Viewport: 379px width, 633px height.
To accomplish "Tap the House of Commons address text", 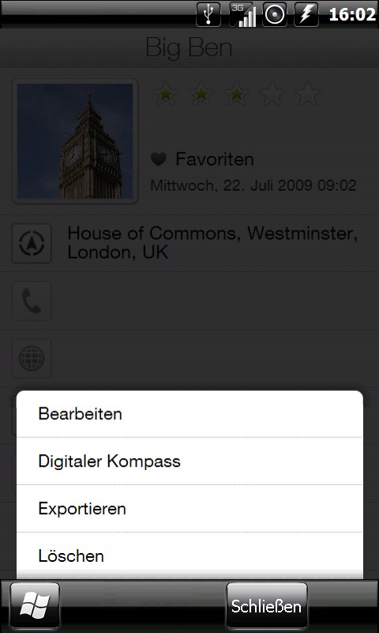I will (212, 243).
